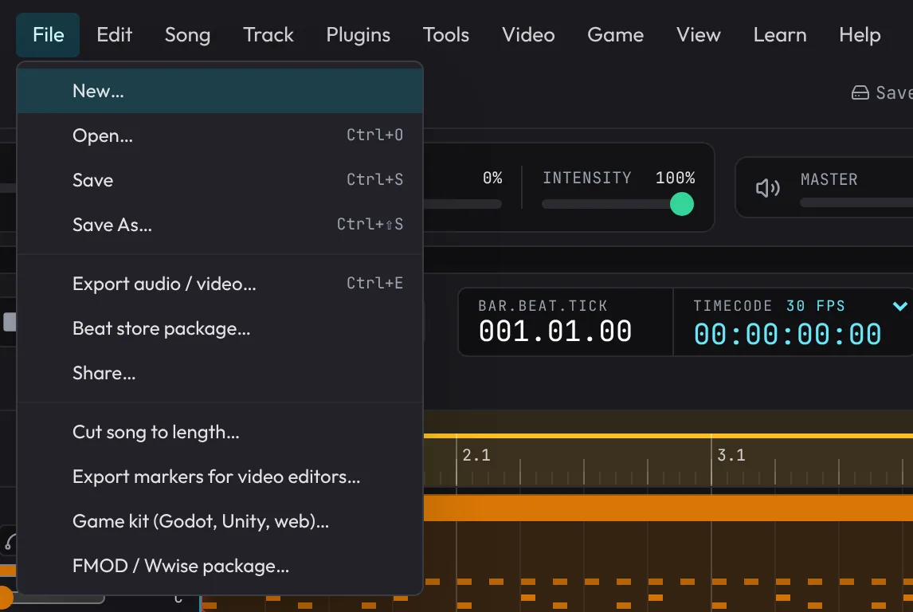Open the Help menu
The image size is (913, 612).
860,35
